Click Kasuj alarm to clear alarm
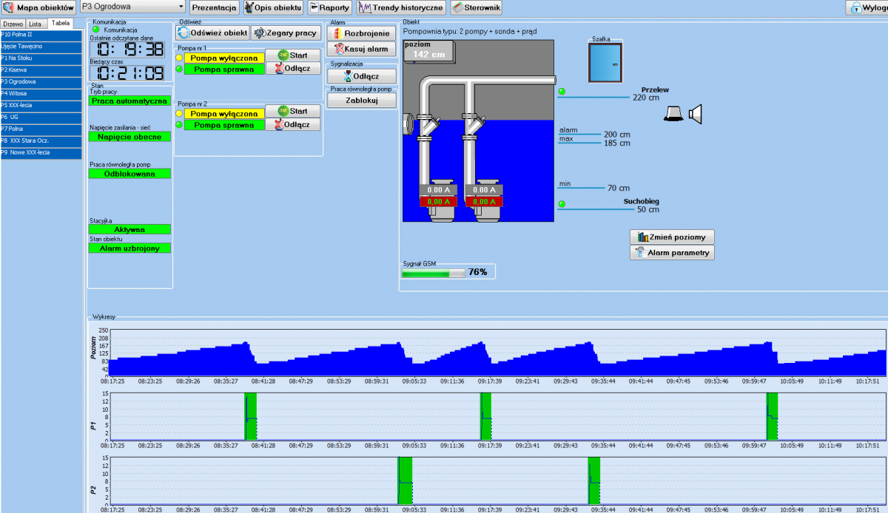The width and height of the screenshot is (888, 513). 361,49
